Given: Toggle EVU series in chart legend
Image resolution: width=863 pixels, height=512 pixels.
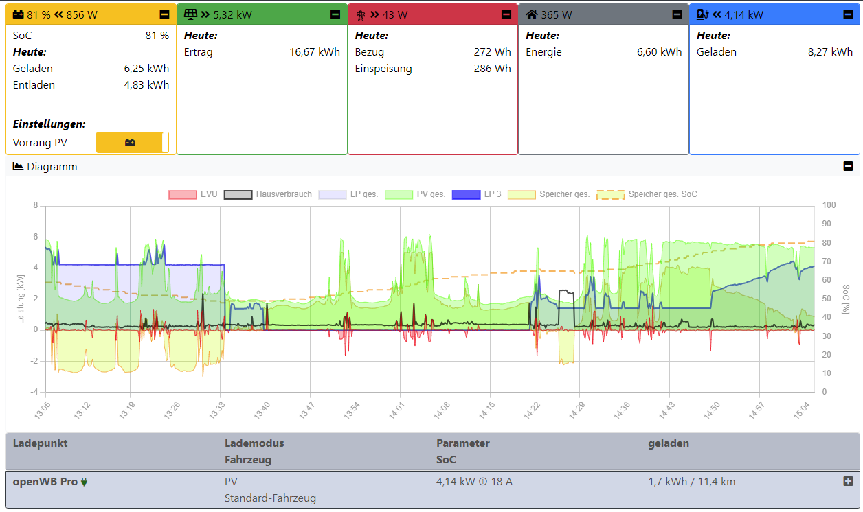Looking at the screenshot, I should click(192, 194).
